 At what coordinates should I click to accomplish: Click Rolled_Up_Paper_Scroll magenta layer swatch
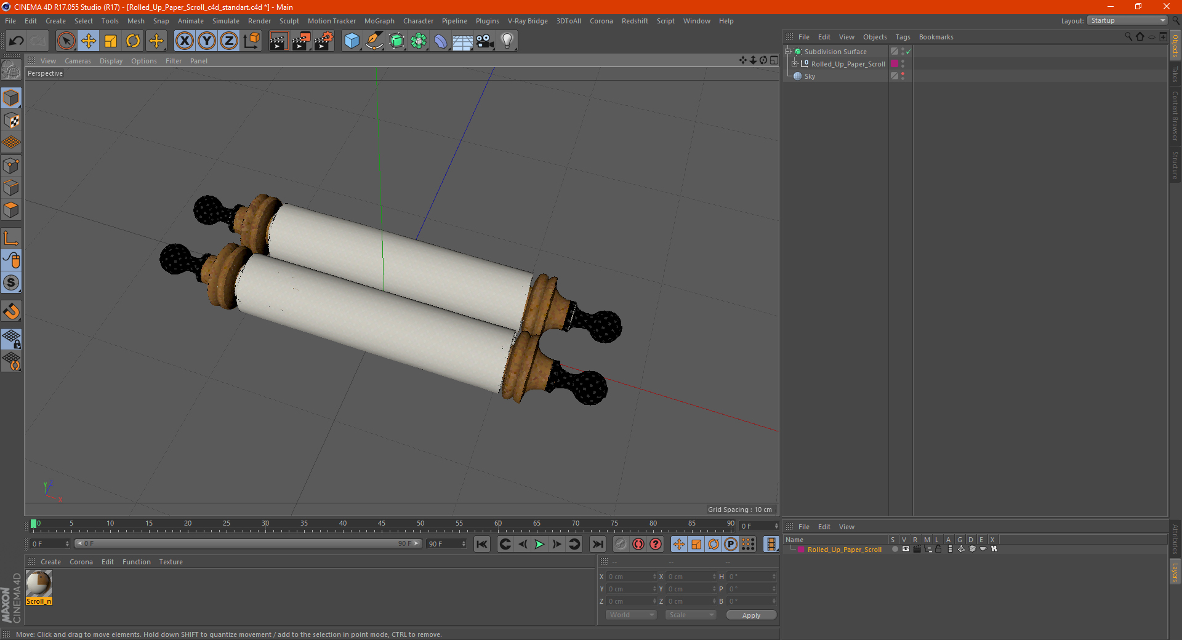(x=895, y=64)
